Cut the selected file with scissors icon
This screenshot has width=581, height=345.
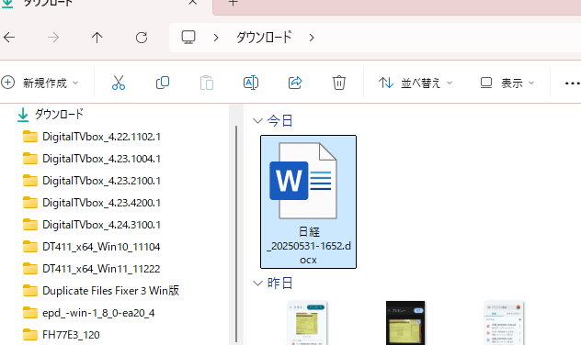119,83
